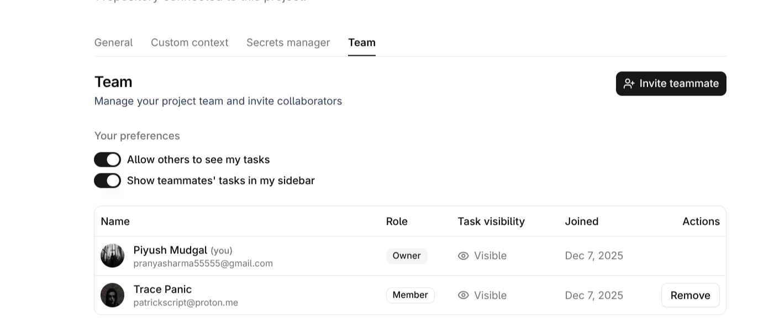Click the Member role badge

[x=410, y=295]
